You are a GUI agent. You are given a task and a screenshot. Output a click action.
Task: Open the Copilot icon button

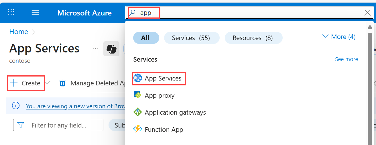pyautogui.click(x=111, y=49)
